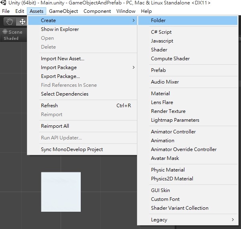This screenshot has width=241, height=229.
Task: Open the Shaded draw mode dropdown
Action: [11, 39]
